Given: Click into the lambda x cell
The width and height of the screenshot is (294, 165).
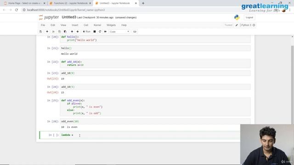Looking at the screenshot, I should tap(150, 135).
